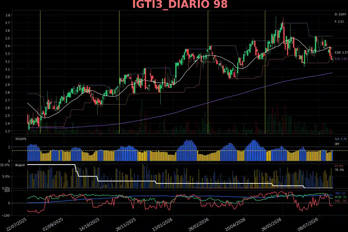Viewport: 348px width, 232px height.
Task: Click the TX: 0% label
Action: 339,170
